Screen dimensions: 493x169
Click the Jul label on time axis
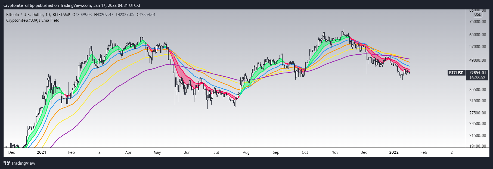point(216,152)
